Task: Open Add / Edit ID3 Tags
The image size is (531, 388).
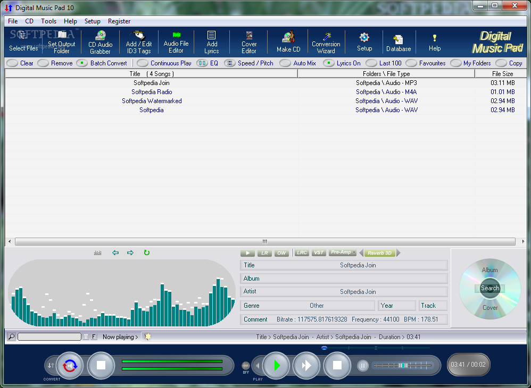Action: point(139,43)
